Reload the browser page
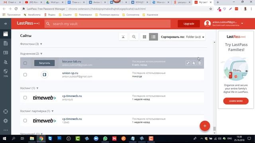Screen dimensions: 255x143 pyautogui.click(x=16, y=9)
